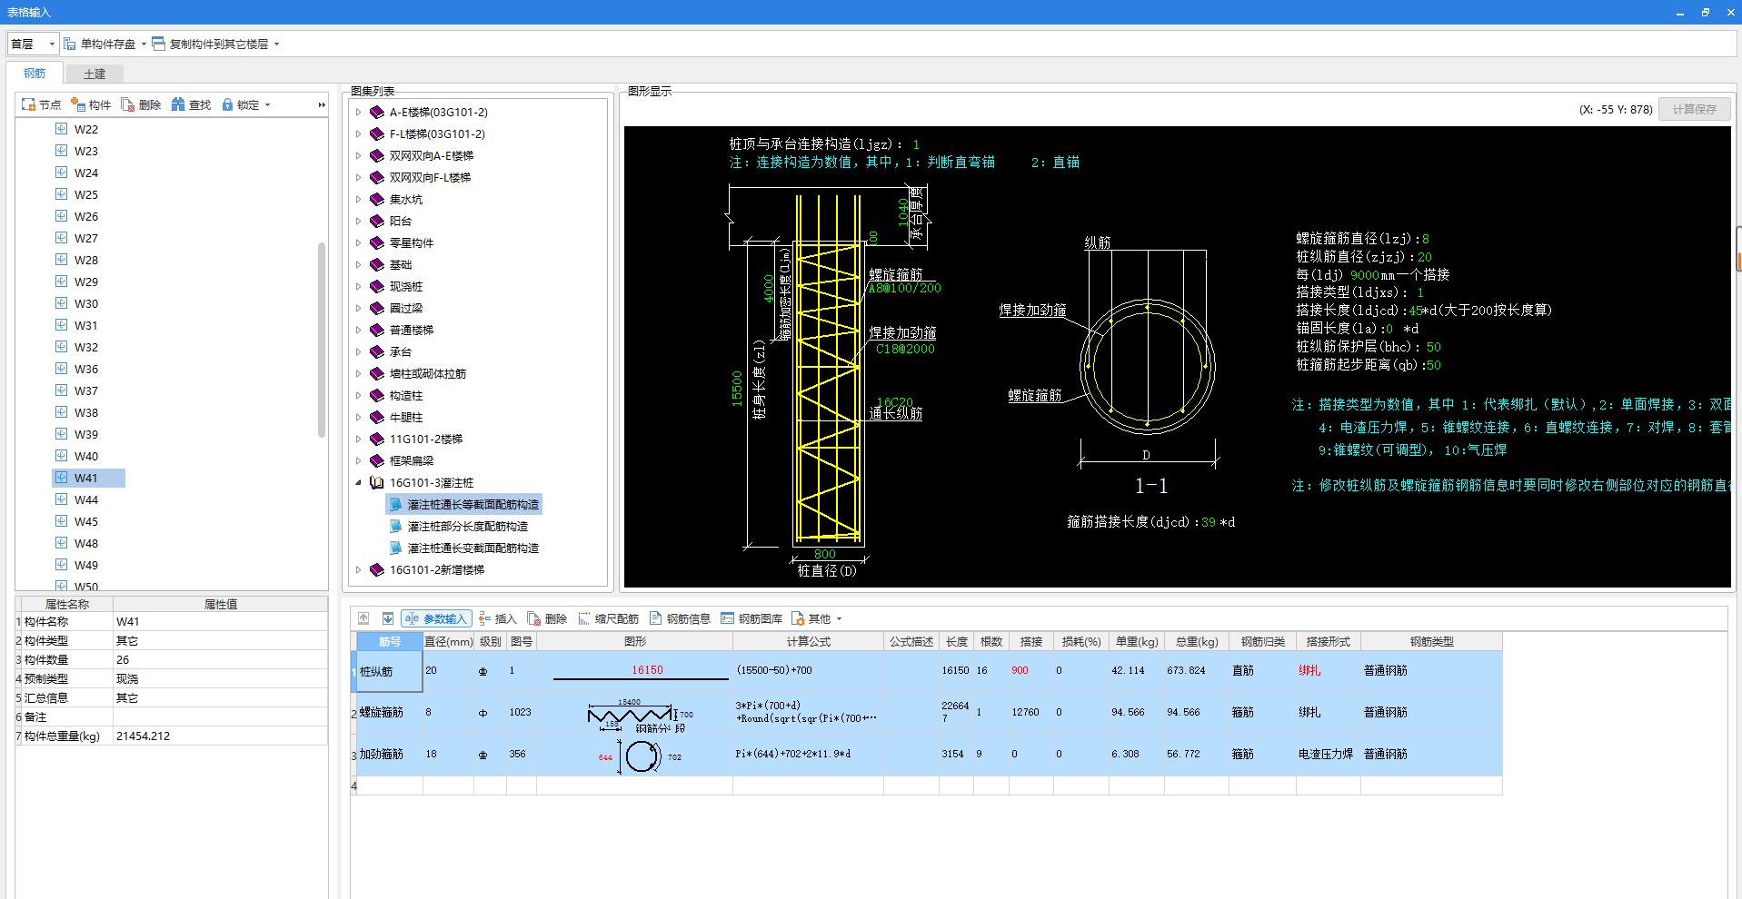Screen dimensions: 1742x899
Task: Click the 预制类型 value 现浇
Action: coord(220,679)
